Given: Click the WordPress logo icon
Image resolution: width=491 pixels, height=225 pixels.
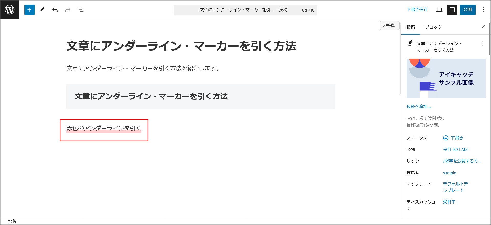Looking at the screenshot, I should pos(10,10).
